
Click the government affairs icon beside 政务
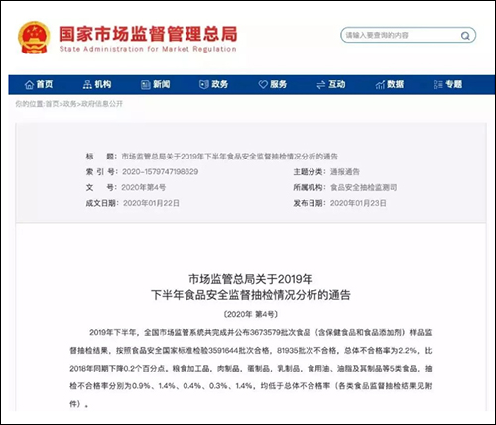pos(204,85)
